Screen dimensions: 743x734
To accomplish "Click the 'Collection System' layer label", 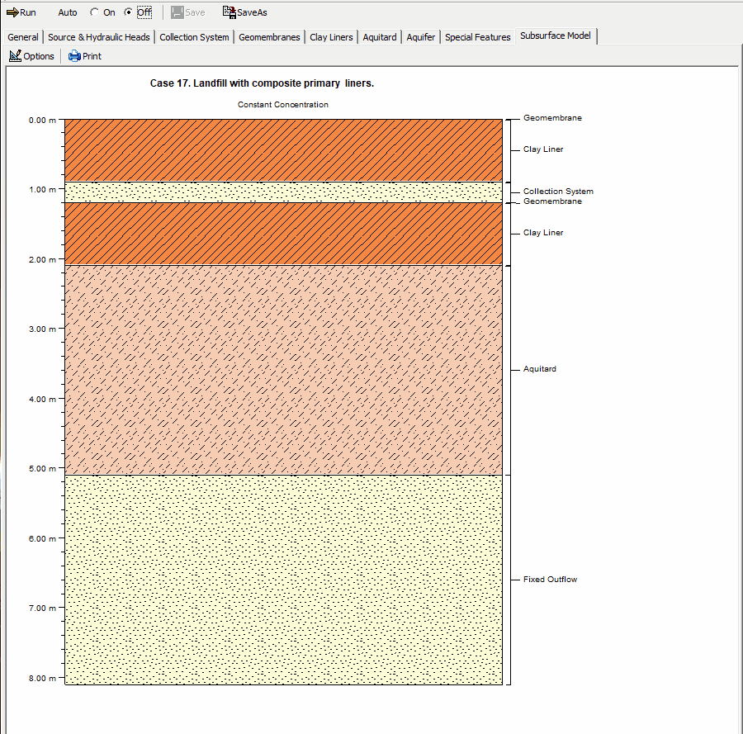I will point(558,191).
